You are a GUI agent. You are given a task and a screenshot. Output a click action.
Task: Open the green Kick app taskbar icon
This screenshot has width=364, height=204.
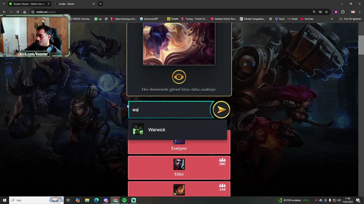134,200
